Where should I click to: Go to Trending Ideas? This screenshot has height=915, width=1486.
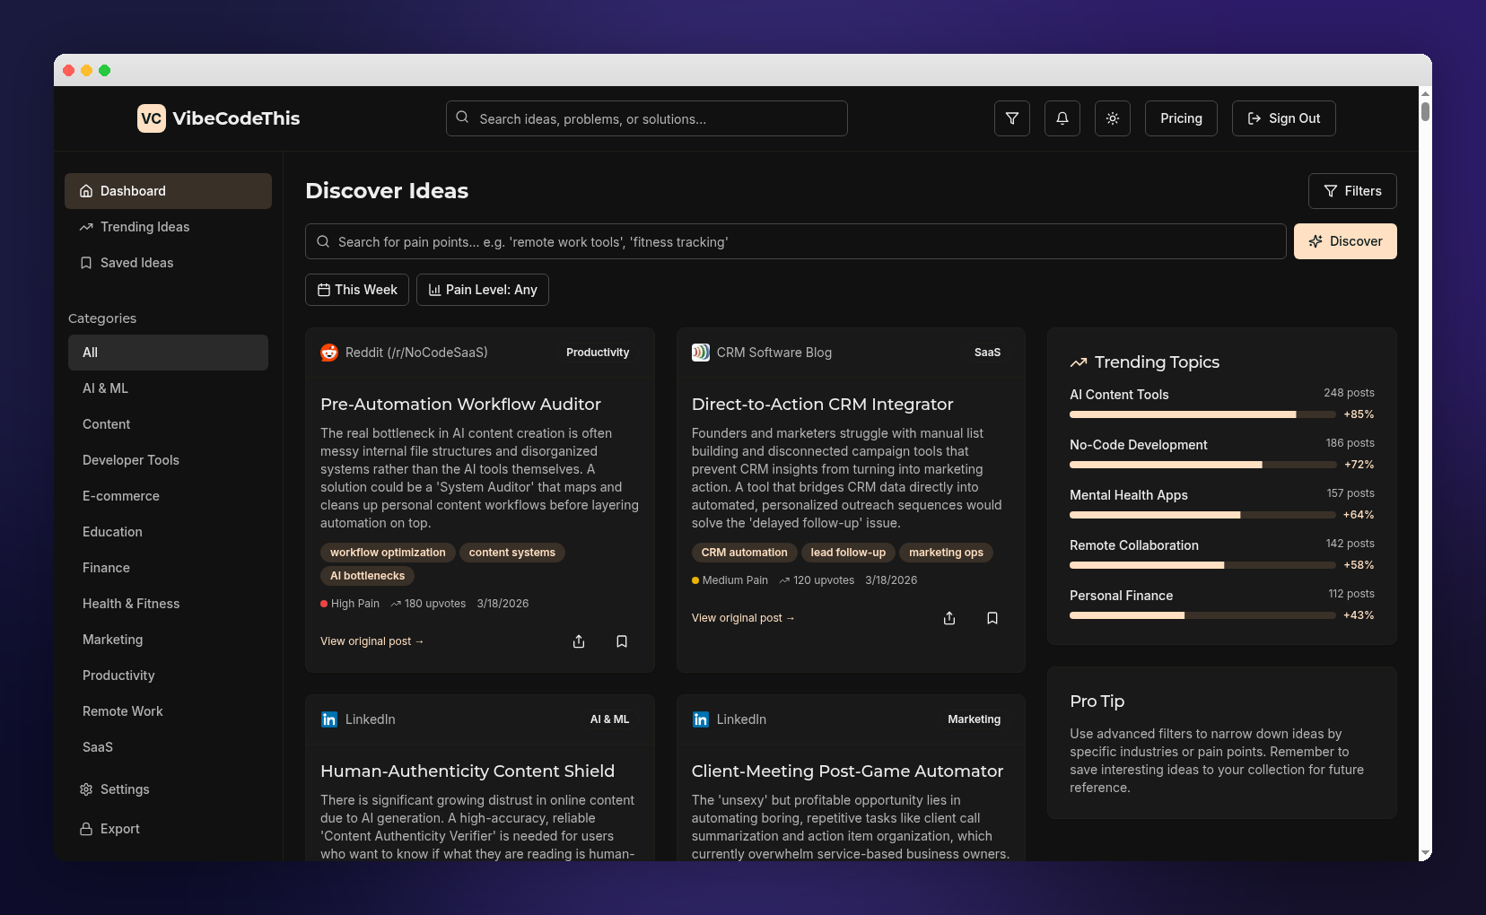[x=168, y=227]
